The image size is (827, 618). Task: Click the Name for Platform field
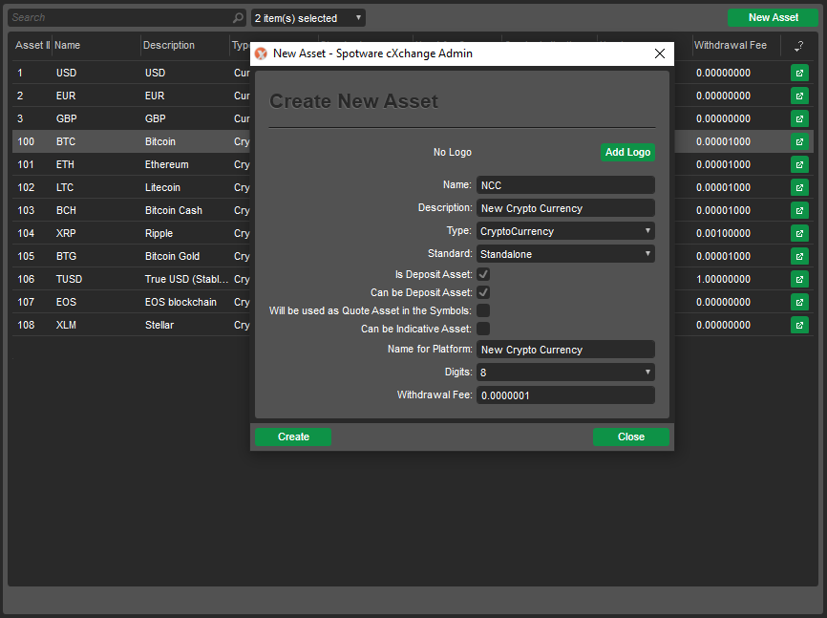click(565, 350)
